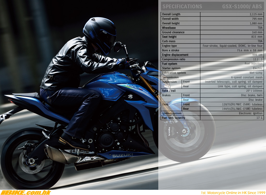
Task: Click the 795 mm value
Action: point(257,19)
